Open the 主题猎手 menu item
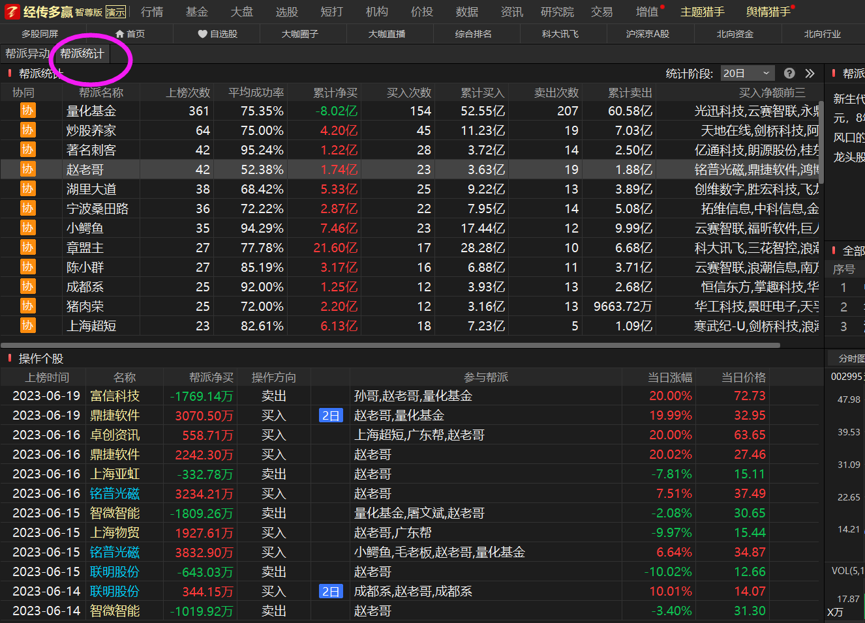The image size is (865, 623). click(x=702, y=12)
